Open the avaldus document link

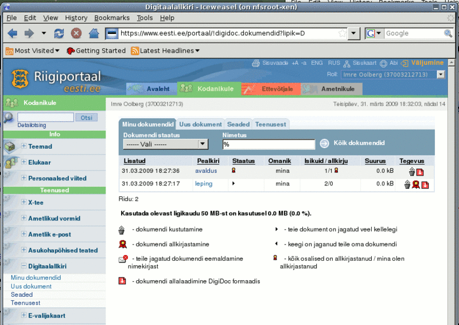[x=206, y=171]
